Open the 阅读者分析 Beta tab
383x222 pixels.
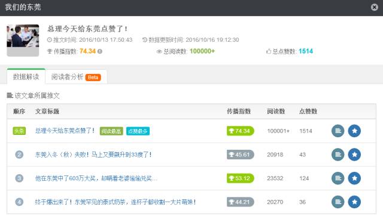[76, 77]
